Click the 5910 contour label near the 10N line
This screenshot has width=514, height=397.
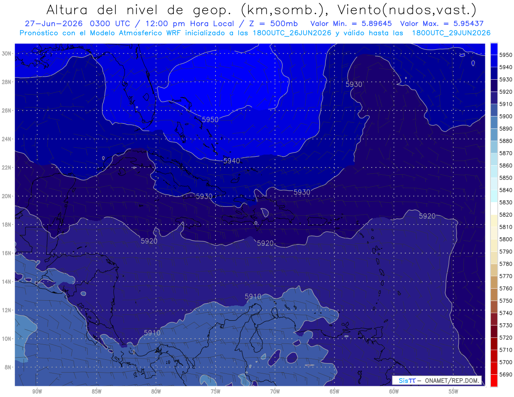(x=152, y=333)
